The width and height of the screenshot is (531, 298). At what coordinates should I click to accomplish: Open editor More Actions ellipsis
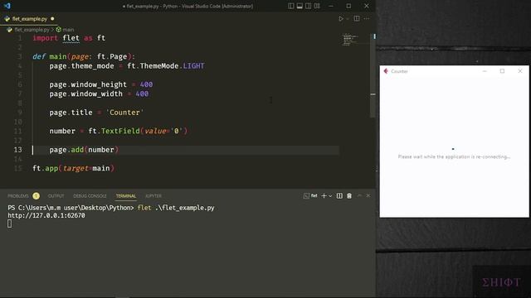click(x=367, y=18)
